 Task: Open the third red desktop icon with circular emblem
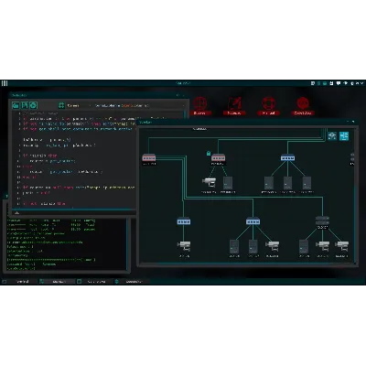pyautogui.click(x=269, y=106)
